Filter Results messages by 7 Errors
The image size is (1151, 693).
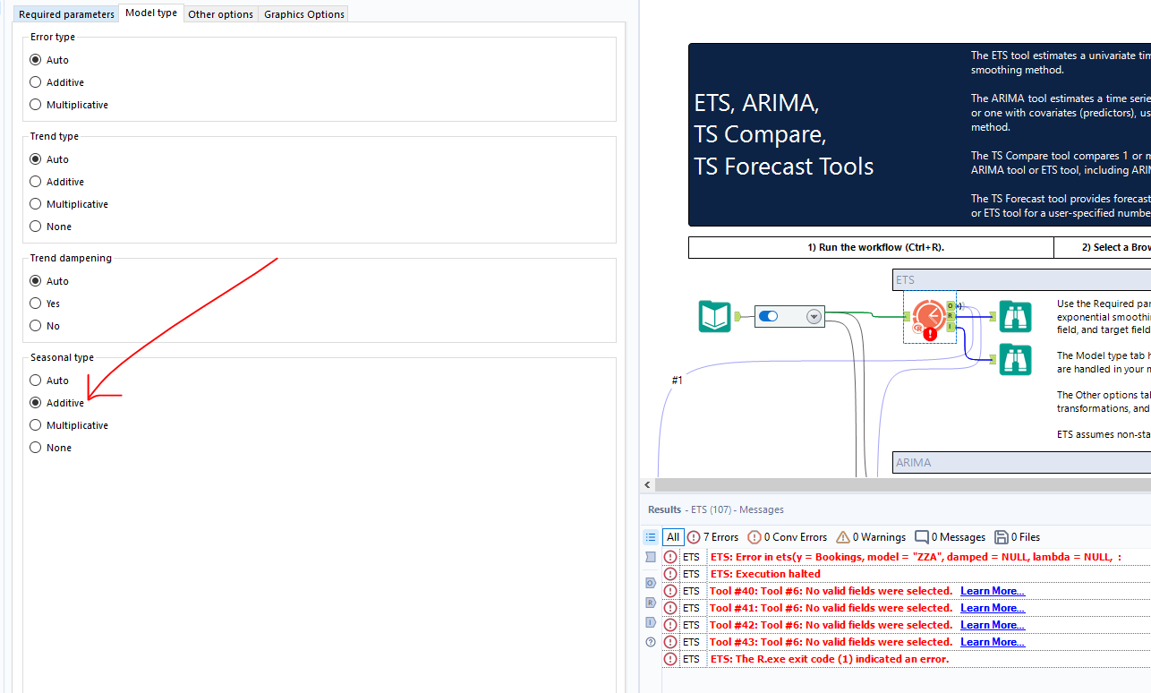pyautogui.click(x=712, y=536)
